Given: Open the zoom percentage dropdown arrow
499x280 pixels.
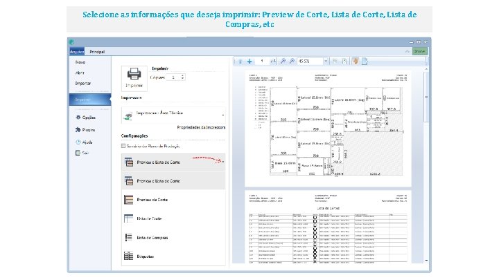Looking at the screenshot, I should [326, 62].
